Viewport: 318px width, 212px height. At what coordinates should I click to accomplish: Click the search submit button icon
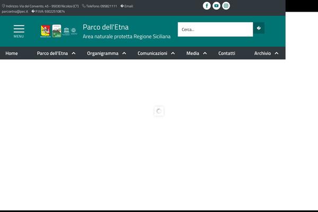(259, 28)
